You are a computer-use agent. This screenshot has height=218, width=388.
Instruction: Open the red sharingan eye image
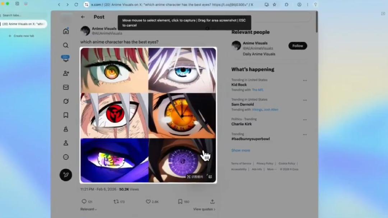[x=114, y=116]
